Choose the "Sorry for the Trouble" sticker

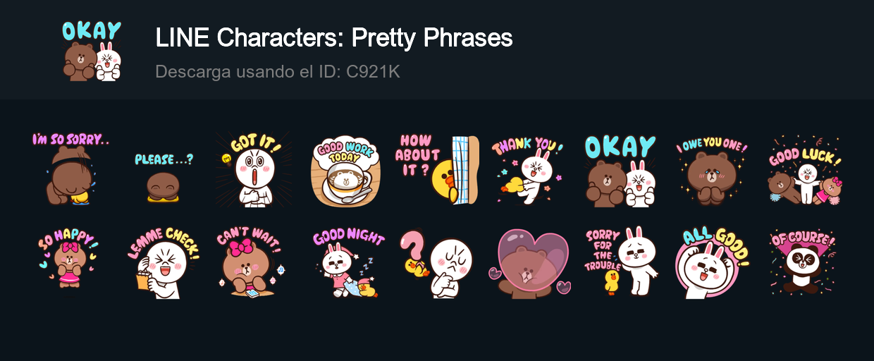tap(620, 262)
